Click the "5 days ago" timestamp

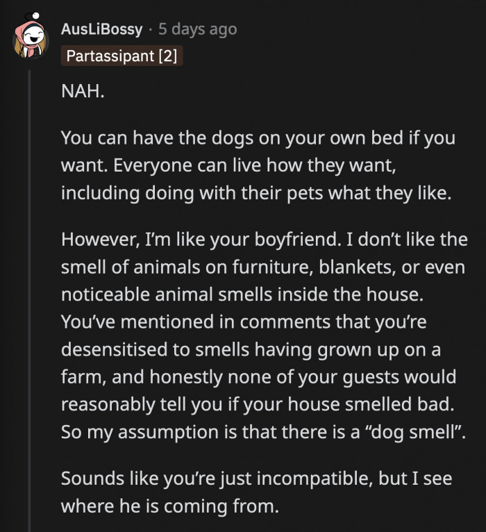(x=197, y=29)
